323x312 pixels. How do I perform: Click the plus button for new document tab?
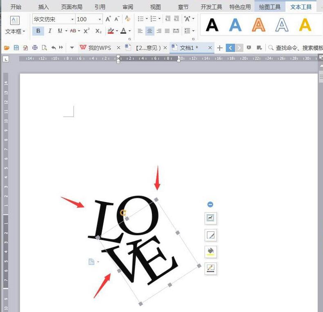coord(220,48)
